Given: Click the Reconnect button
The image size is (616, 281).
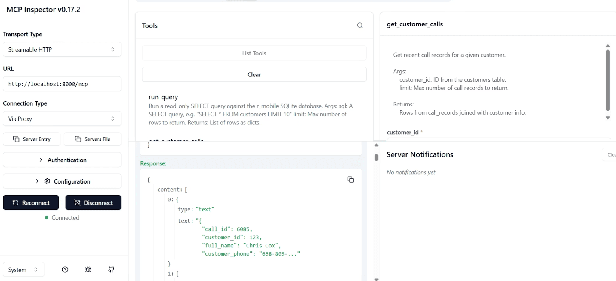Looking at the screenshot, I should (31, 202).
